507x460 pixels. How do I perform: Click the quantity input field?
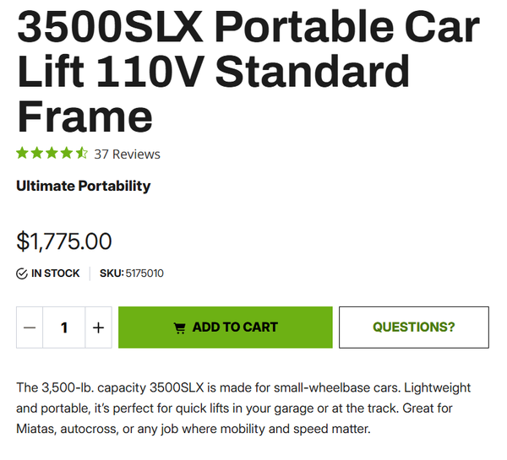(64, 327)
